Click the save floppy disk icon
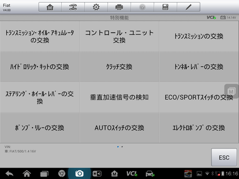The image size is (239, 179). [165, 7]
